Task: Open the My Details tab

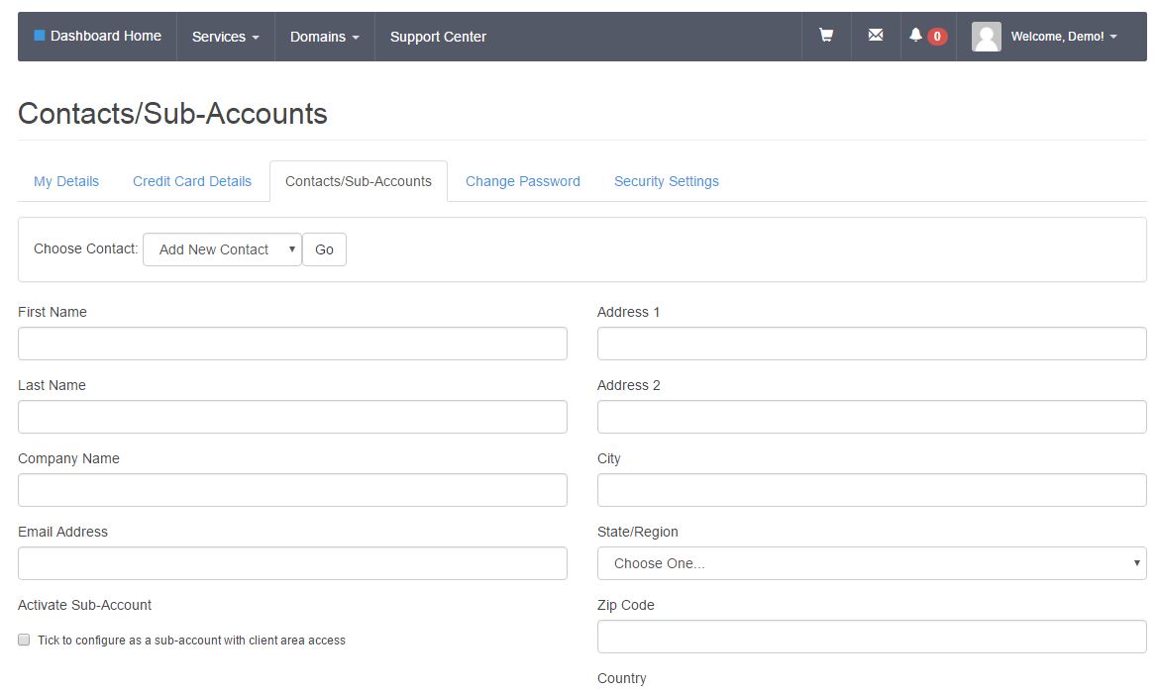Action: 65,181
